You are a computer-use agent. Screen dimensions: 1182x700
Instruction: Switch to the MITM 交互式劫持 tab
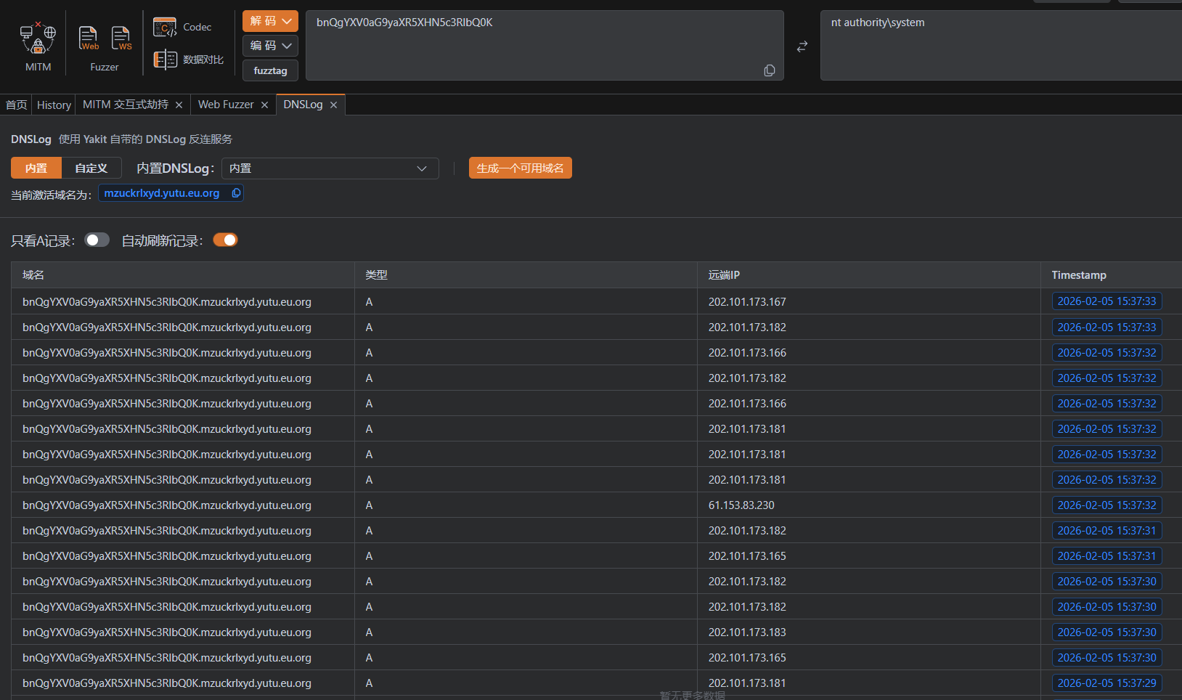(125, 105)
